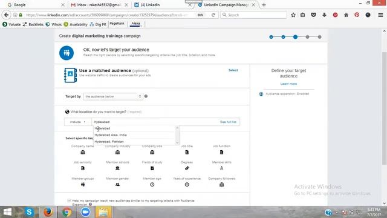Click the Windows Start button
Screen dimensions: 387x218
pos(7,212)
